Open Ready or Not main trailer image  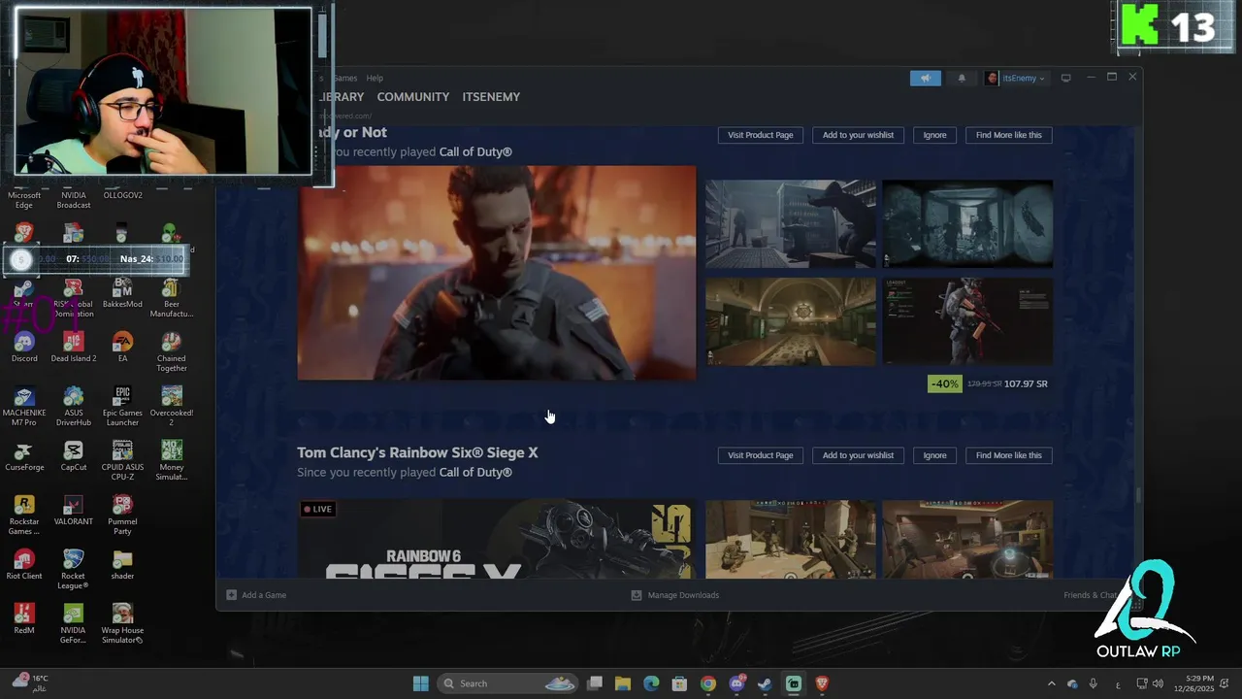click(496, 273)
